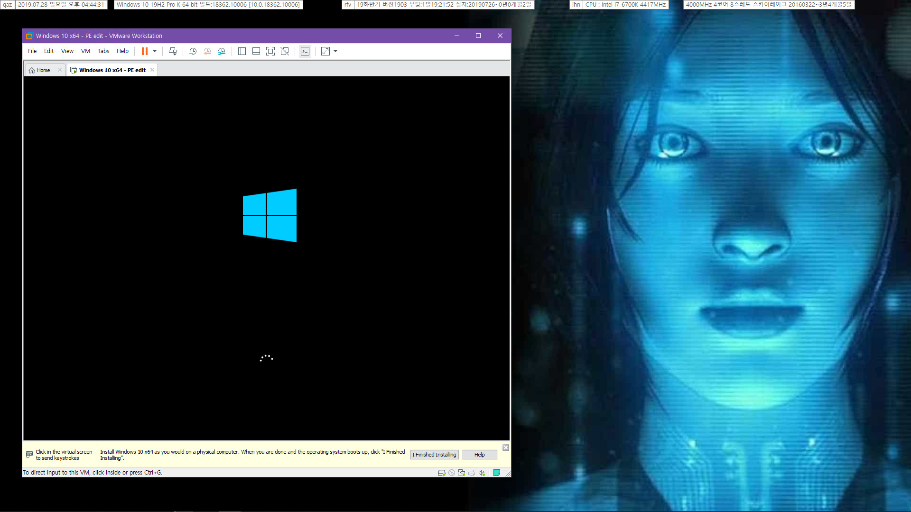
Task: Dismiss the yellow install hint bar
Action: coord(506,448)
